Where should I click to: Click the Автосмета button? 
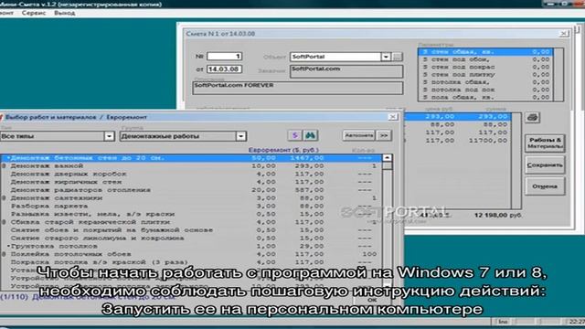click(358, 135)
